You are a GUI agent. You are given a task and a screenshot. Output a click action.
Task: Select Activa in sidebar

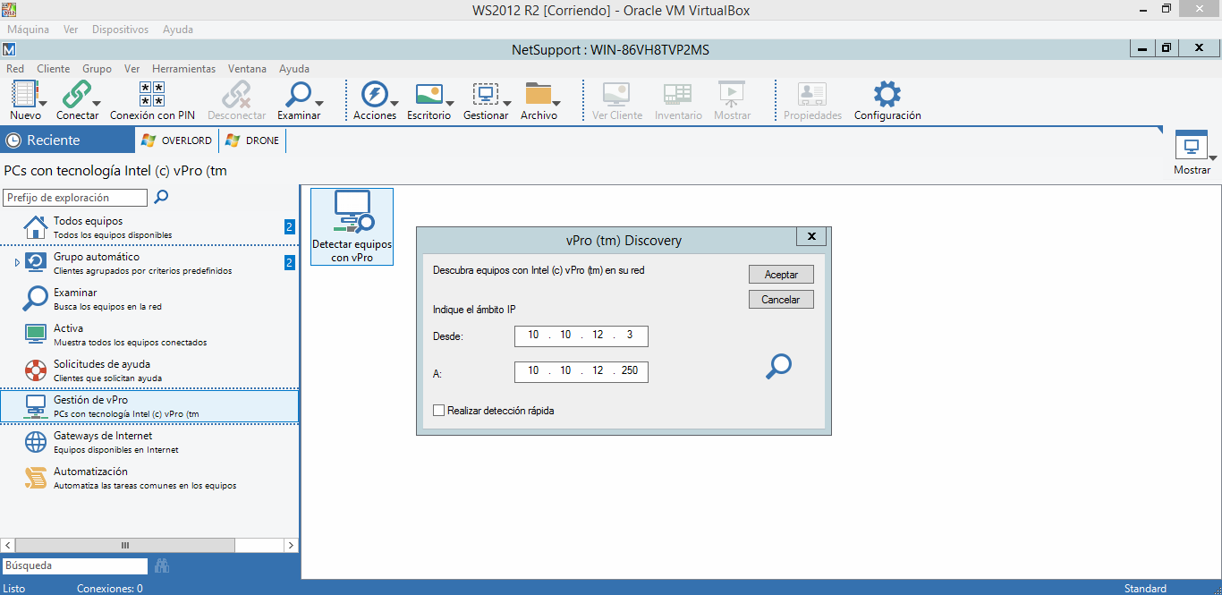(149, 335)
